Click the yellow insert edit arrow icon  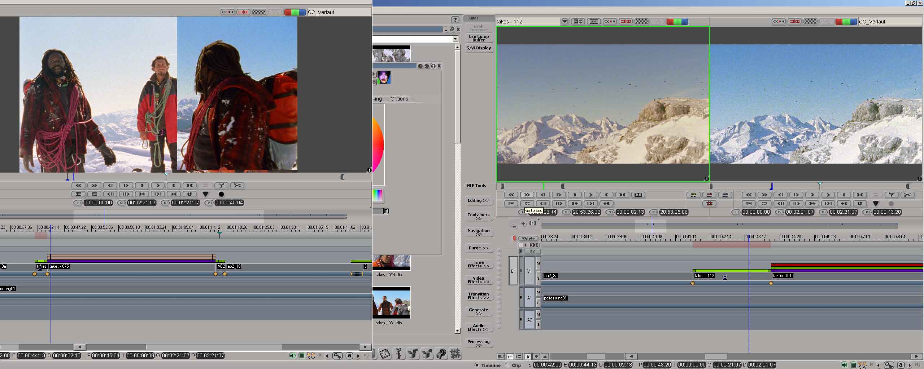click(x=693, y=195)
